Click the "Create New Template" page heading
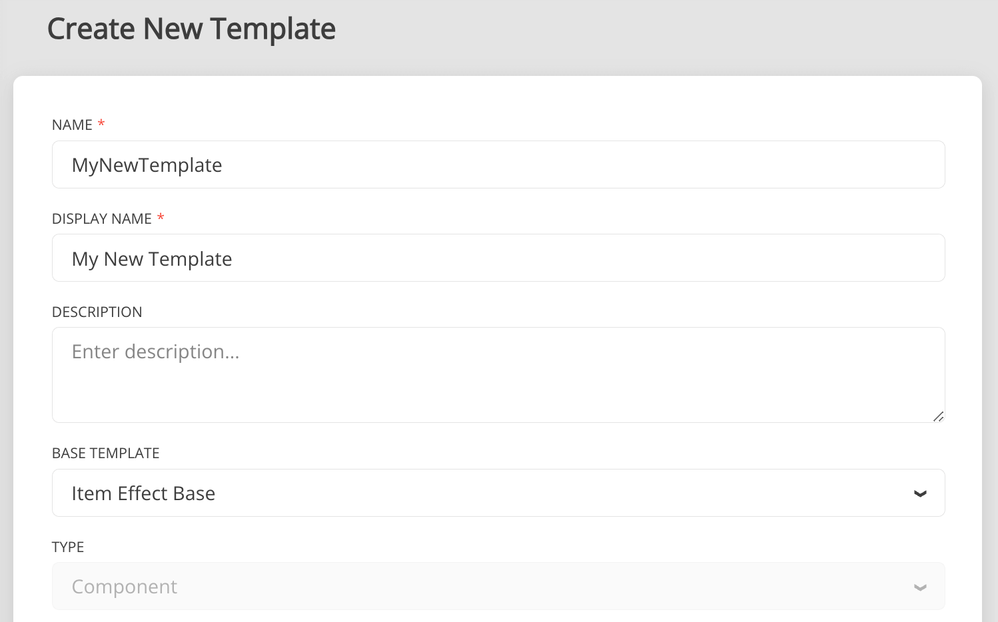The image size is (998, 622). 191,29
